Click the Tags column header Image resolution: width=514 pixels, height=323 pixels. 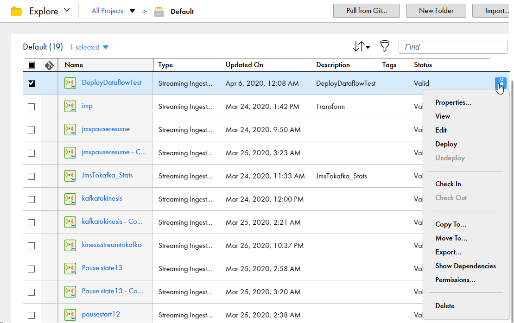click(389, 65)
